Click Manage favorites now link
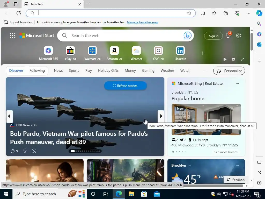 coord(143,22)
